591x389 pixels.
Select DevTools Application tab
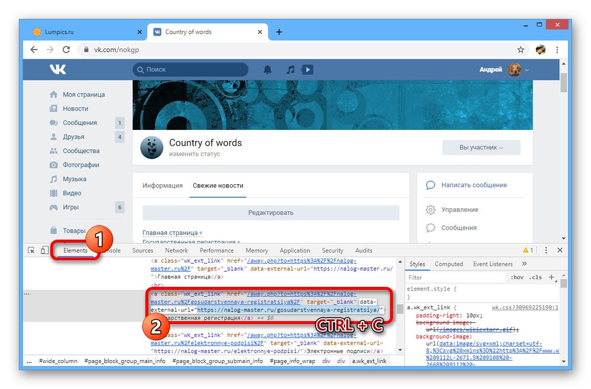295,250
